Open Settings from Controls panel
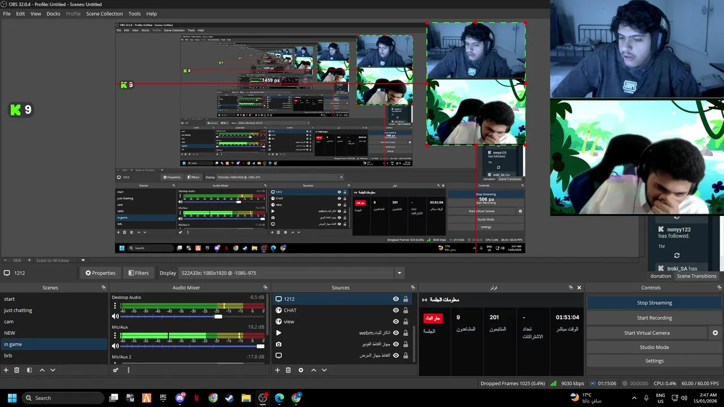Image resolution: width=724 pixels, height=407 pixels. [x=654, y=361]
